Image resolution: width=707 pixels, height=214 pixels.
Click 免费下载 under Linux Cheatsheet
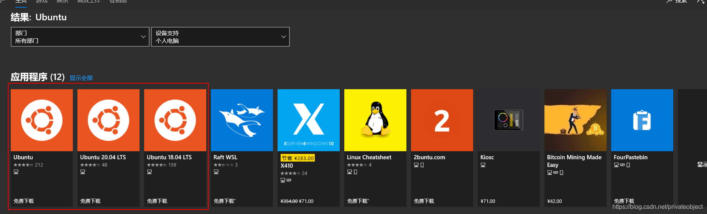[358, 201]
